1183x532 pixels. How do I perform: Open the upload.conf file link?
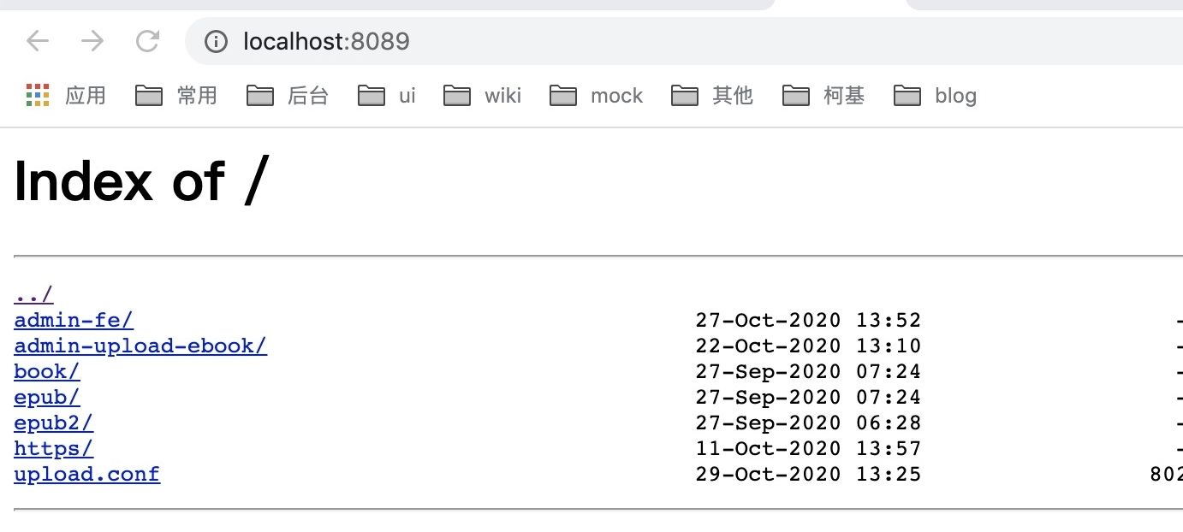pos(86,475)
